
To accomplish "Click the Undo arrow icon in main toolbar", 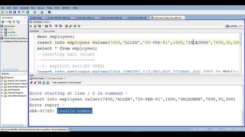I will [19, 12].
